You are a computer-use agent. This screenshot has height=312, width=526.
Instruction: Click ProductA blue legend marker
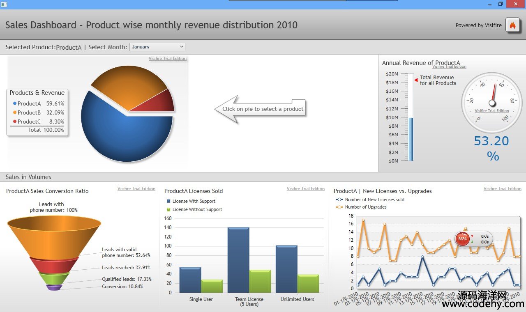click(x=15, y=104)
